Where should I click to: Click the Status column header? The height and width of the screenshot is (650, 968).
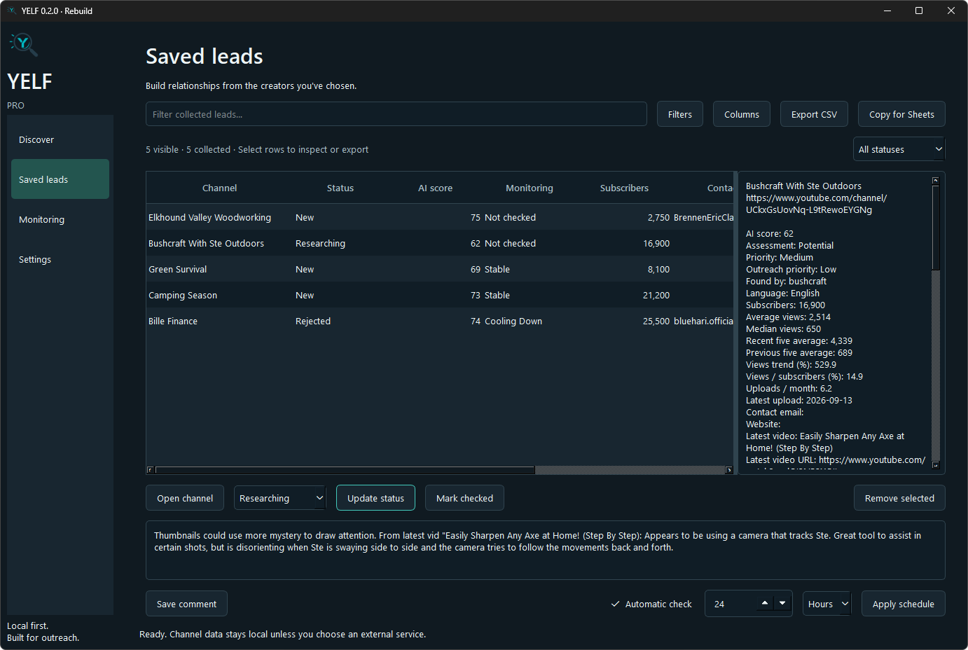point(340,188)
